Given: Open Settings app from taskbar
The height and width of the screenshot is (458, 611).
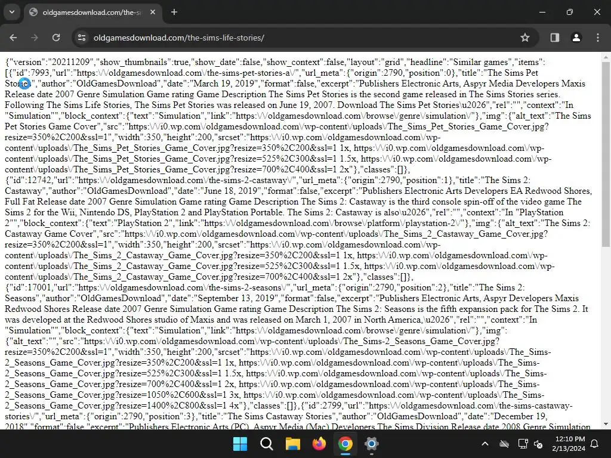Looking at the screenshot, I should tap(372, 444).
